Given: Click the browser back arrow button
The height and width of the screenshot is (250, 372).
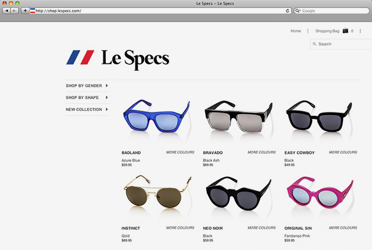Looking at the screenshot, I should pyautogui.click(x=6, y=10).
